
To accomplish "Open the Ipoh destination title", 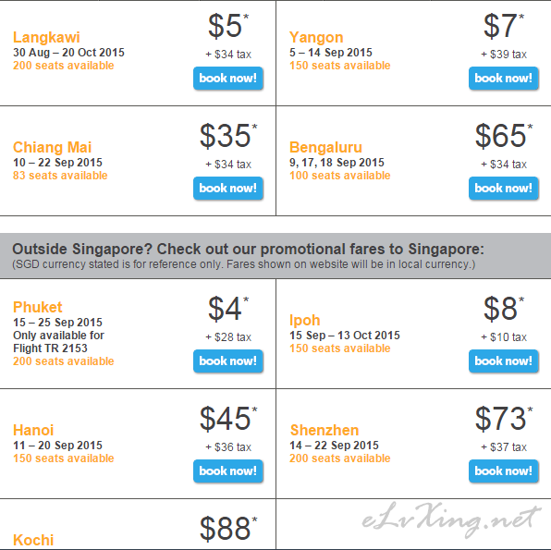I will tap(305, 321).
